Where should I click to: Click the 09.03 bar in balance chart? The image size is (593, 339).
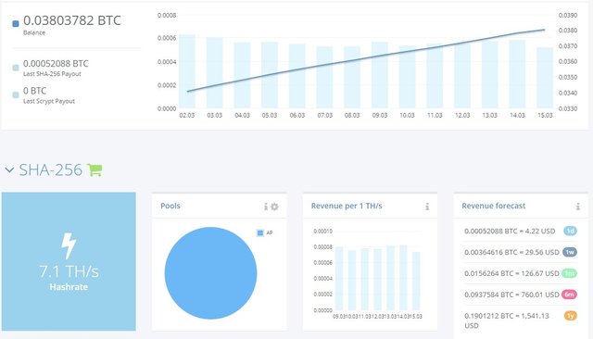pos(380,75)
